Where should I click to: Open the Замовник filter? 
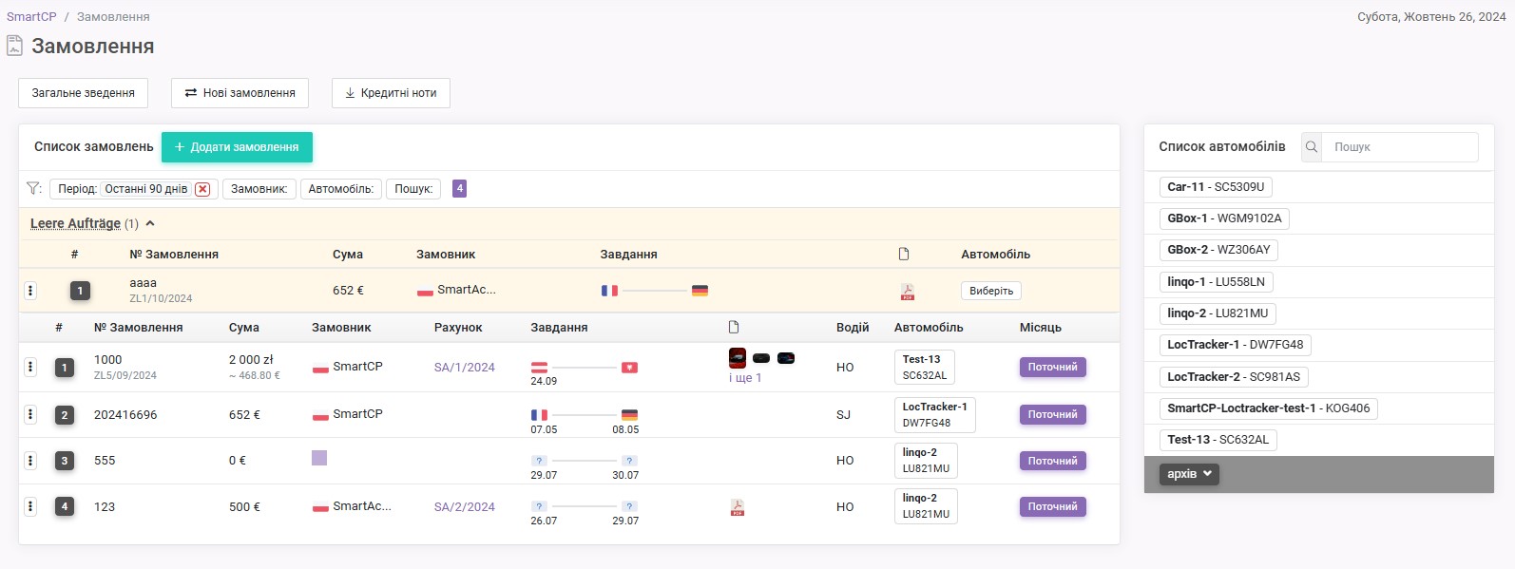(259, 189)
